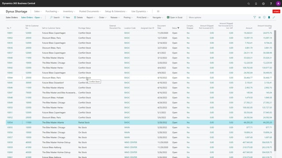The height and width of the screenshot is (158, 282).
Task: Click the Delete action
Action: 78,18
